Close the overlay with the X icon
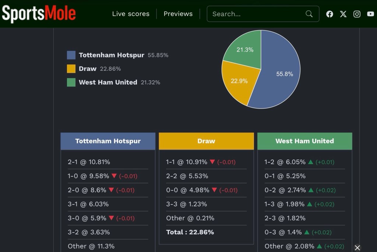This screenshot has width=377, height=252. (x=357, y=248)
